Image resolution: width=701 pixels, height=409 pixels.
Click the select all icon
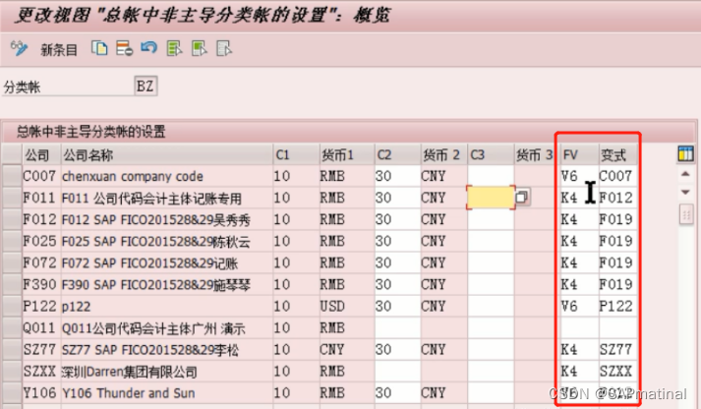click(174, 48)
